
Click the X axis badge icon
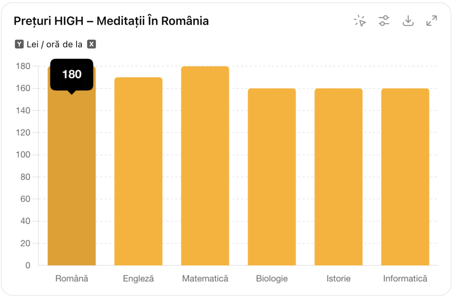click(91, 44)
